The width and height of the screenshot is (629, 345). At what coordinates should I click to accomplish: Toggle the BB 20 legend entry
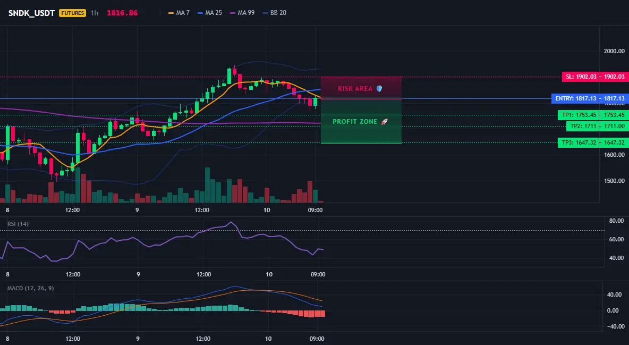pos(274,13)
